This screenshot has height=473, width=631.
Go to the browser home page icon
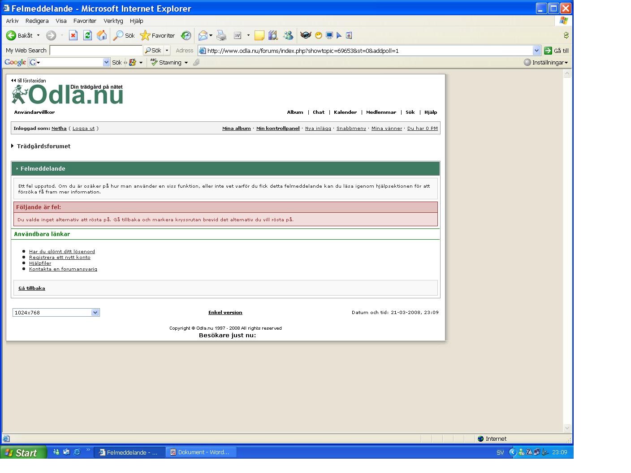pos(102,35)
